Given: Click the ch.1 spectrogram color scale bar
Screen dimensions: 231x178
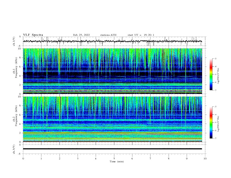Looking at the screenshot, I should click(211, 74).
